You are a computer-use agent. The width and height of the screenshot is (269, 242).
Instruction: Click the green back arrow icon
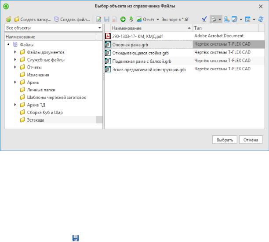pos(6,6)
